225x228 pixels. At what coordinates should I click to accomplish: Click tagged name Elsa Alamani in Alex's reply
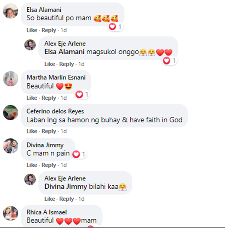pos(64,52)
